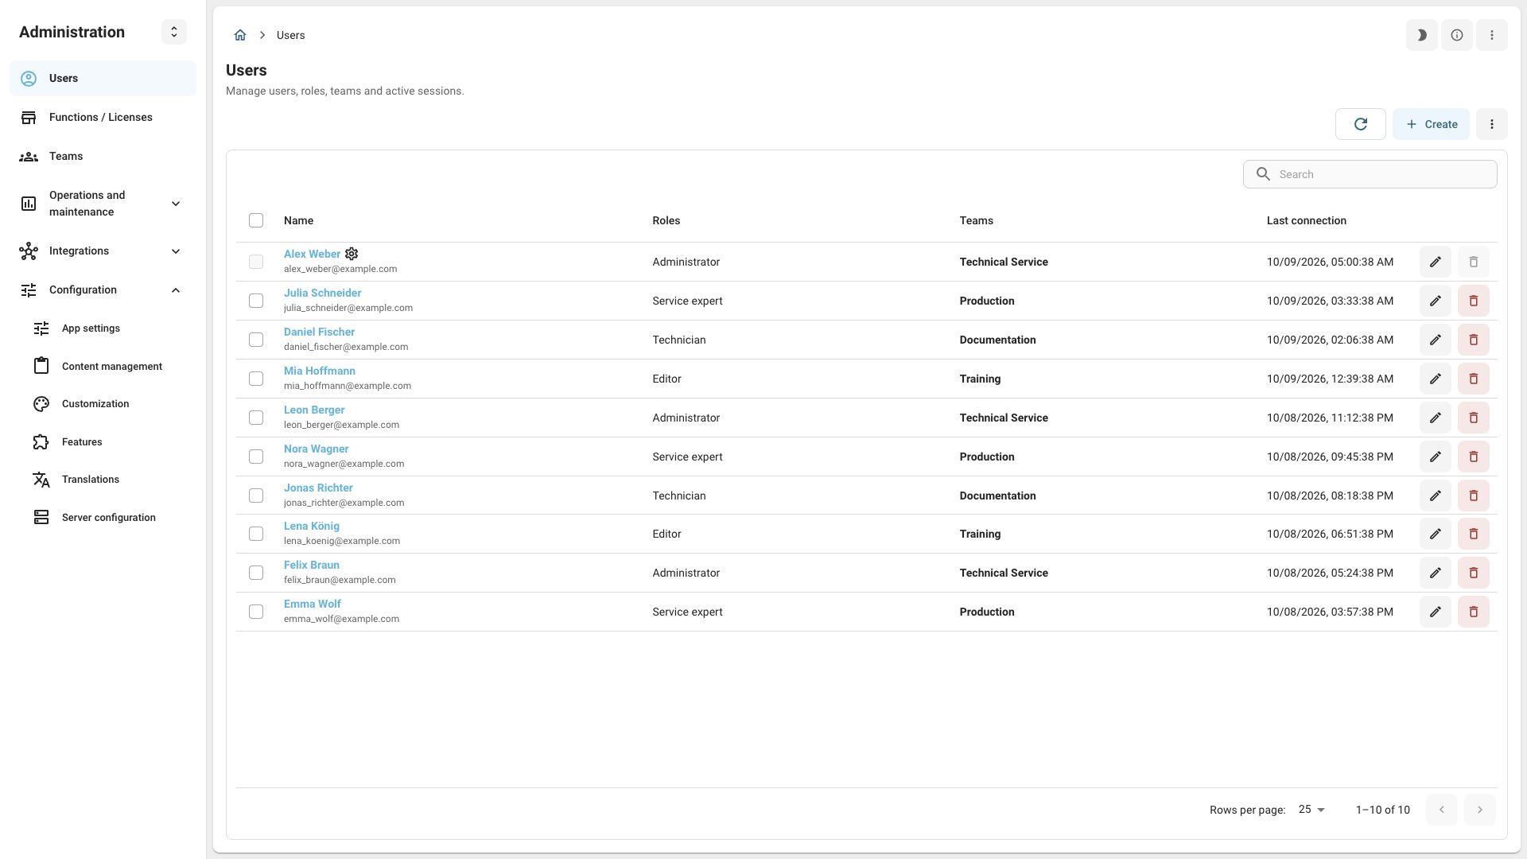Viewport: 1527px width, 859px height.
Task: Open users table more options menu
Action: (1491, 124)
